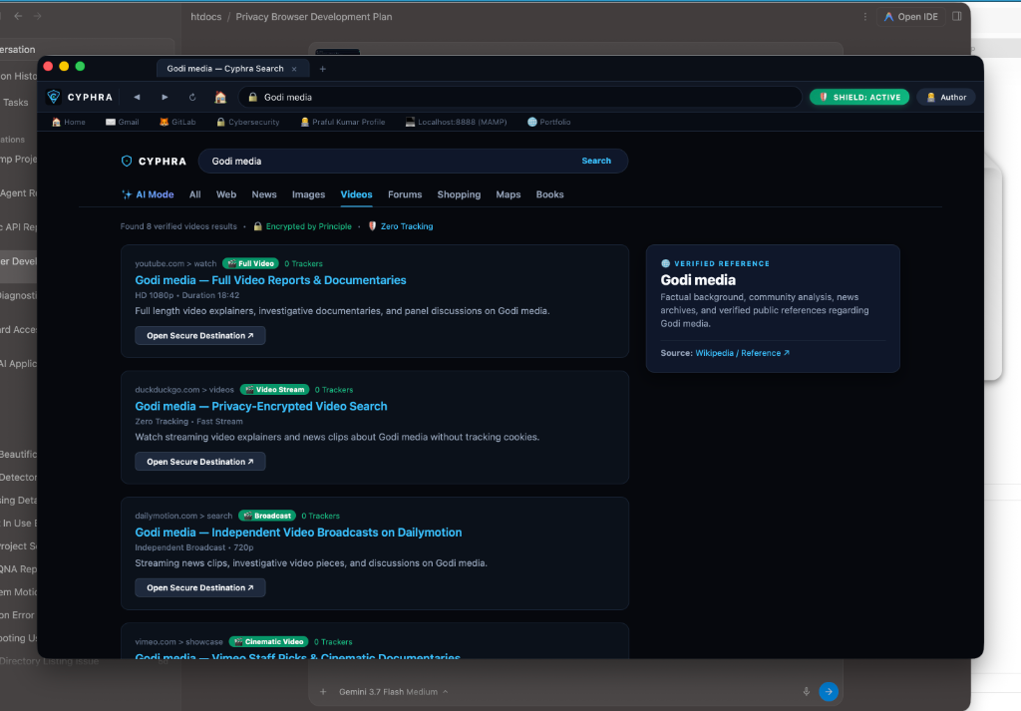Click the plus attach icon in background chat
Screen dimensions: 1021x711
(323, 692)
